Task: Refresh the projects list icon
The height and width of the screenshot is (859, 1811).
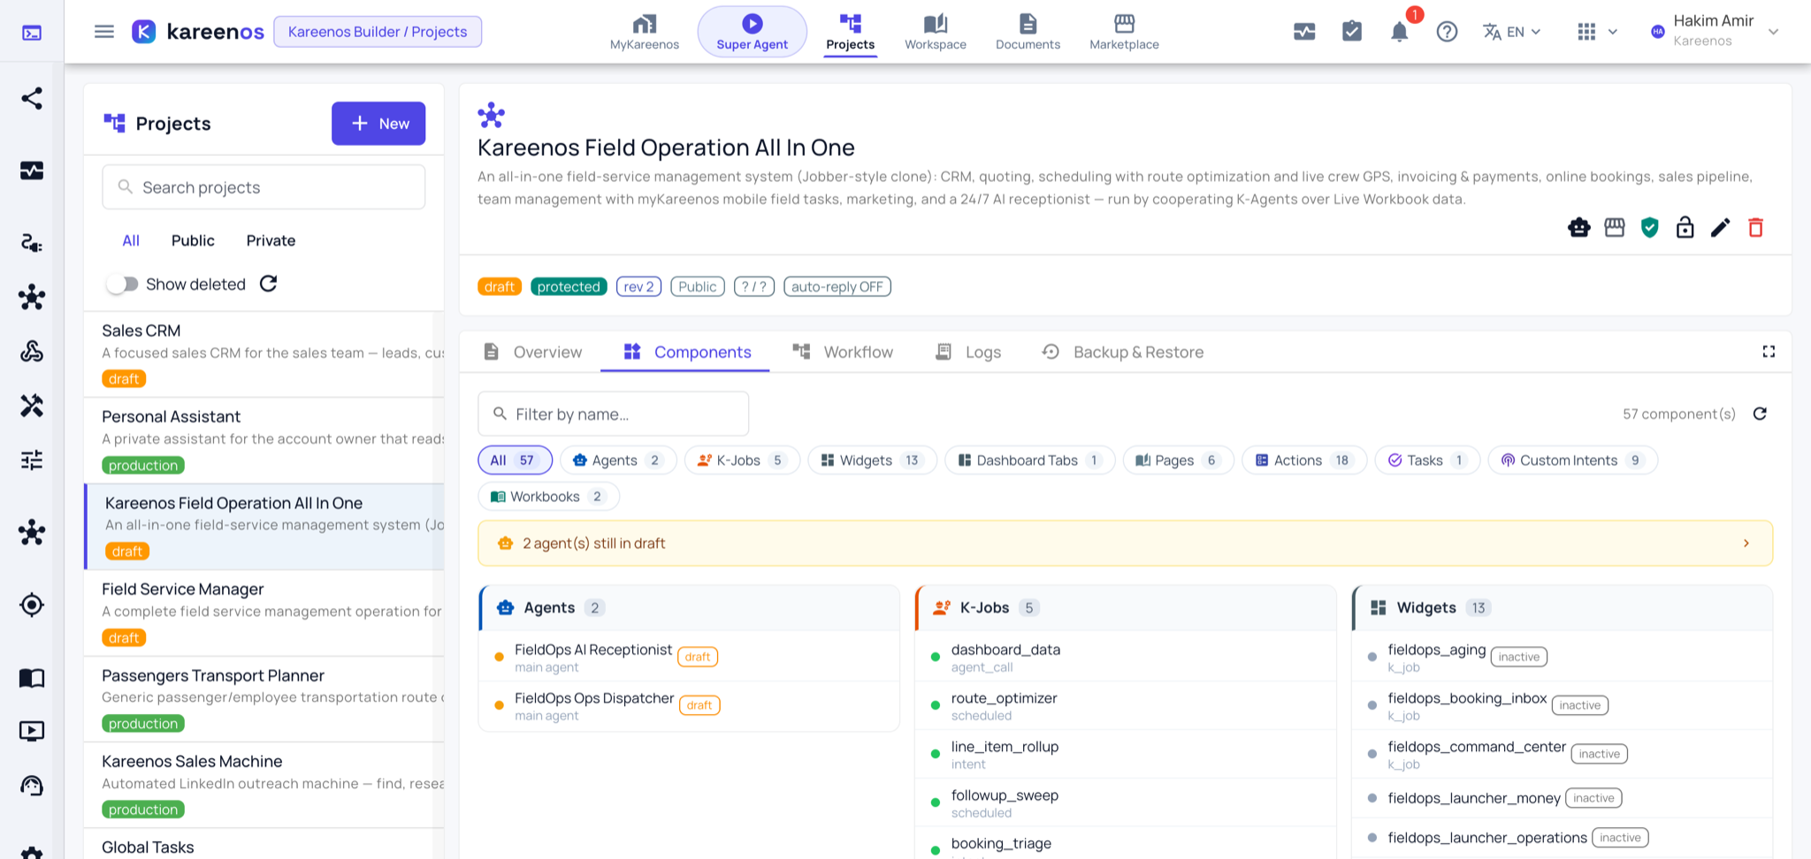Action: coord(269,284)
